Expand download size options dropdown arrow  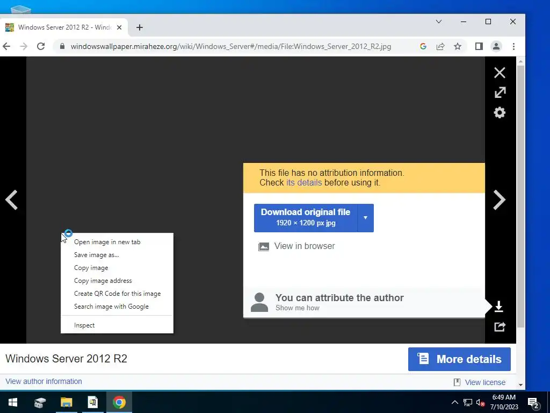coord(365,218)
